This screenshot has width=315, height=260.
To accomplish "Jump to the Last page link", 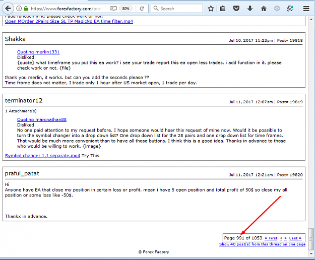I will [x=295, y=238].
